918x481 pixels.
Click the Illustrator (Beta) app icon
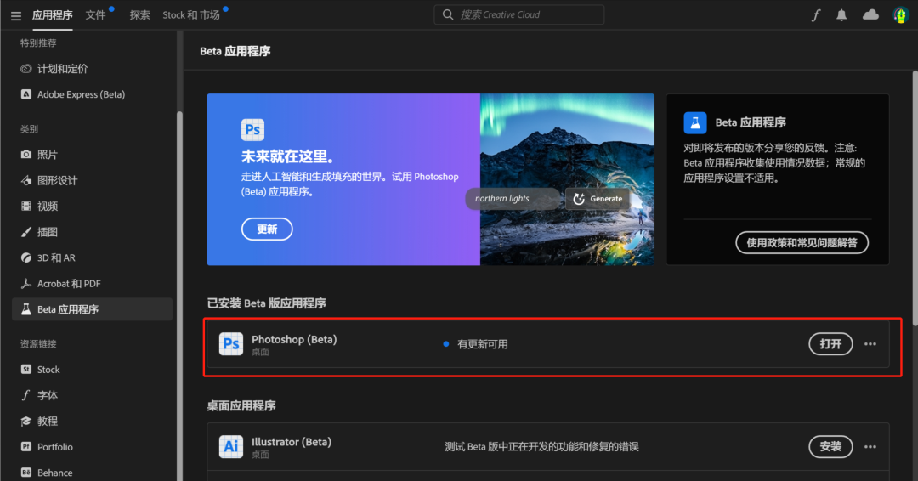tap(230, 446)
